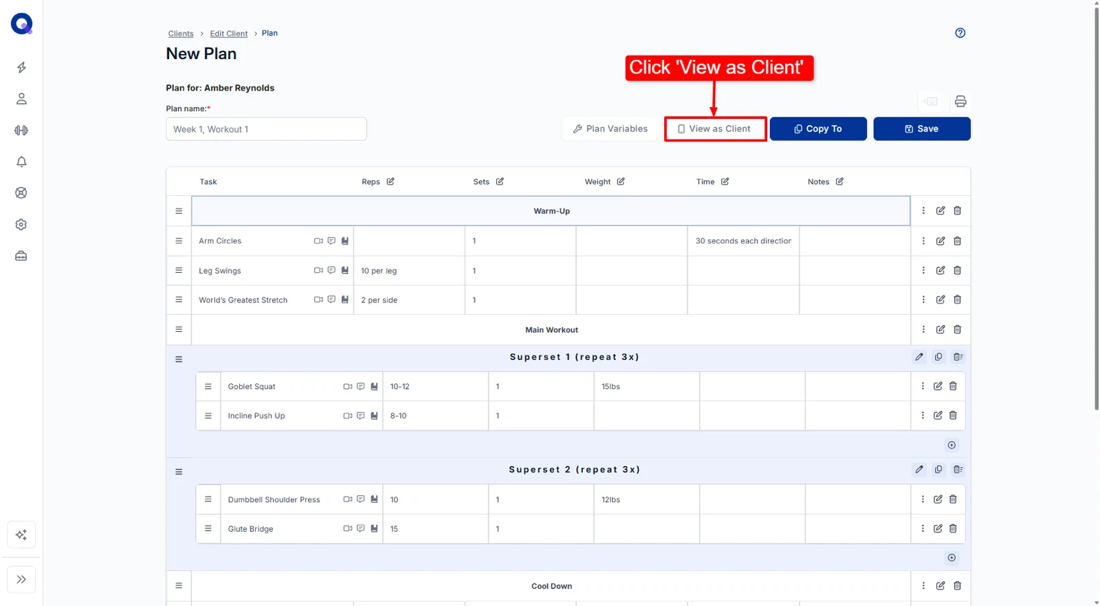Delete the Arm Circles row

(957, 241)
